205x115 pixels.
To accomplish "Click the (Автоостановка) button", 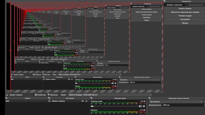I will click(196, 5).
